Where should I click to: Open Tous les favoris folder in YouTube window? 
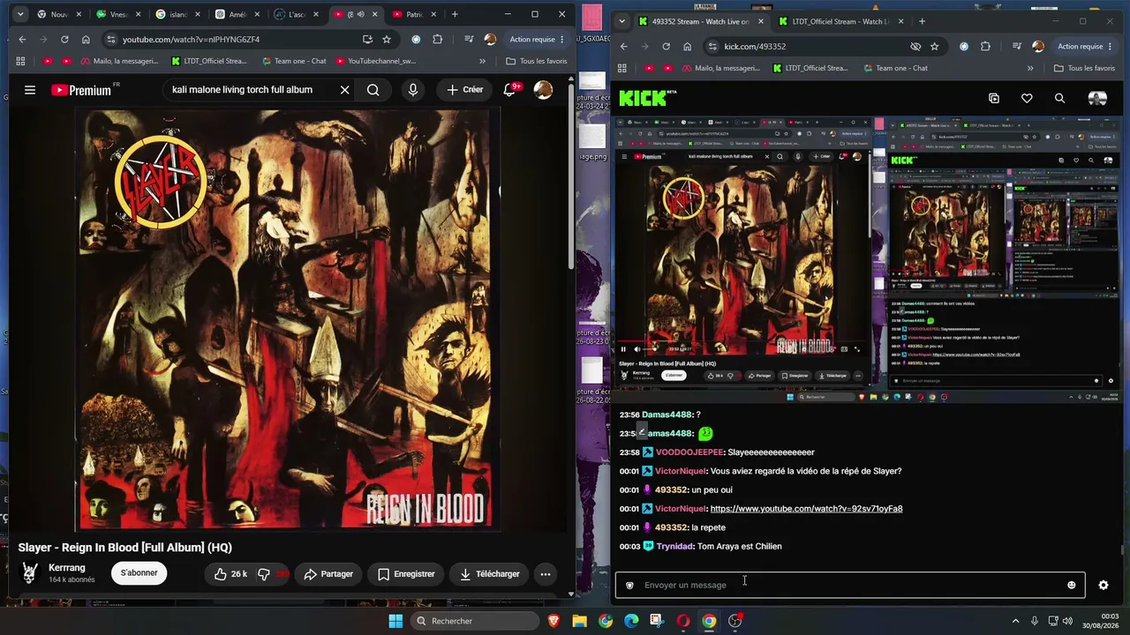point(537,62)
